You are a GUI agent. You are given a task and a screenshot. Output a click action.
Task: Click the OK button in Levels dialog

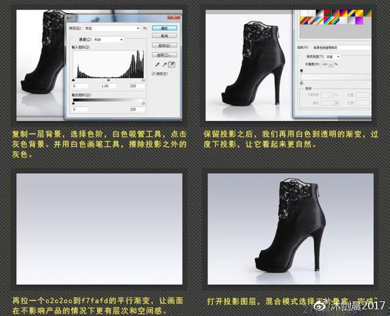[x=165, y=28]
